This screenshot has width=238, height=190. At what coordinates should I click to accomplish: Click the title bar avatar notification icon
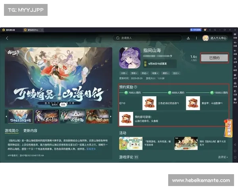click(205, 30)
